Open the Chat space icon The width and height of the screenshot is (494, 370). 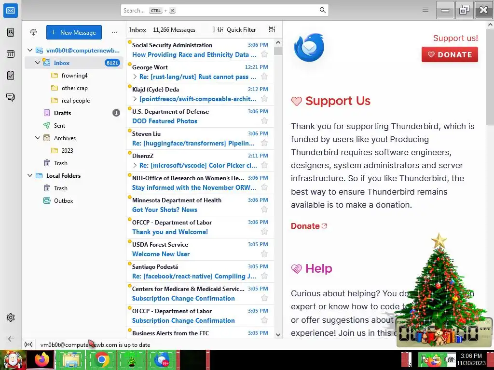(11, 97)
